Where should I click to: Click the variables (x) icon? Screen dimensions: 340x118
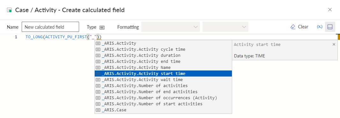(x=319, y=27)
